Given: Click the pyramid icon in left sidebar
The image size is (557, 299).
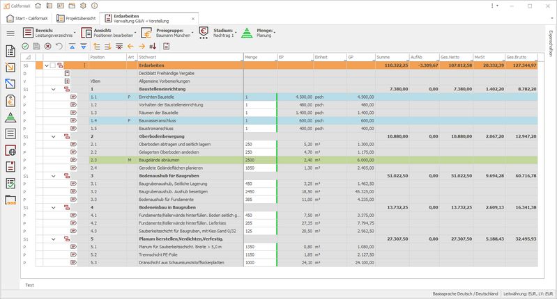Looking at the screenshot, I should 10,117.
